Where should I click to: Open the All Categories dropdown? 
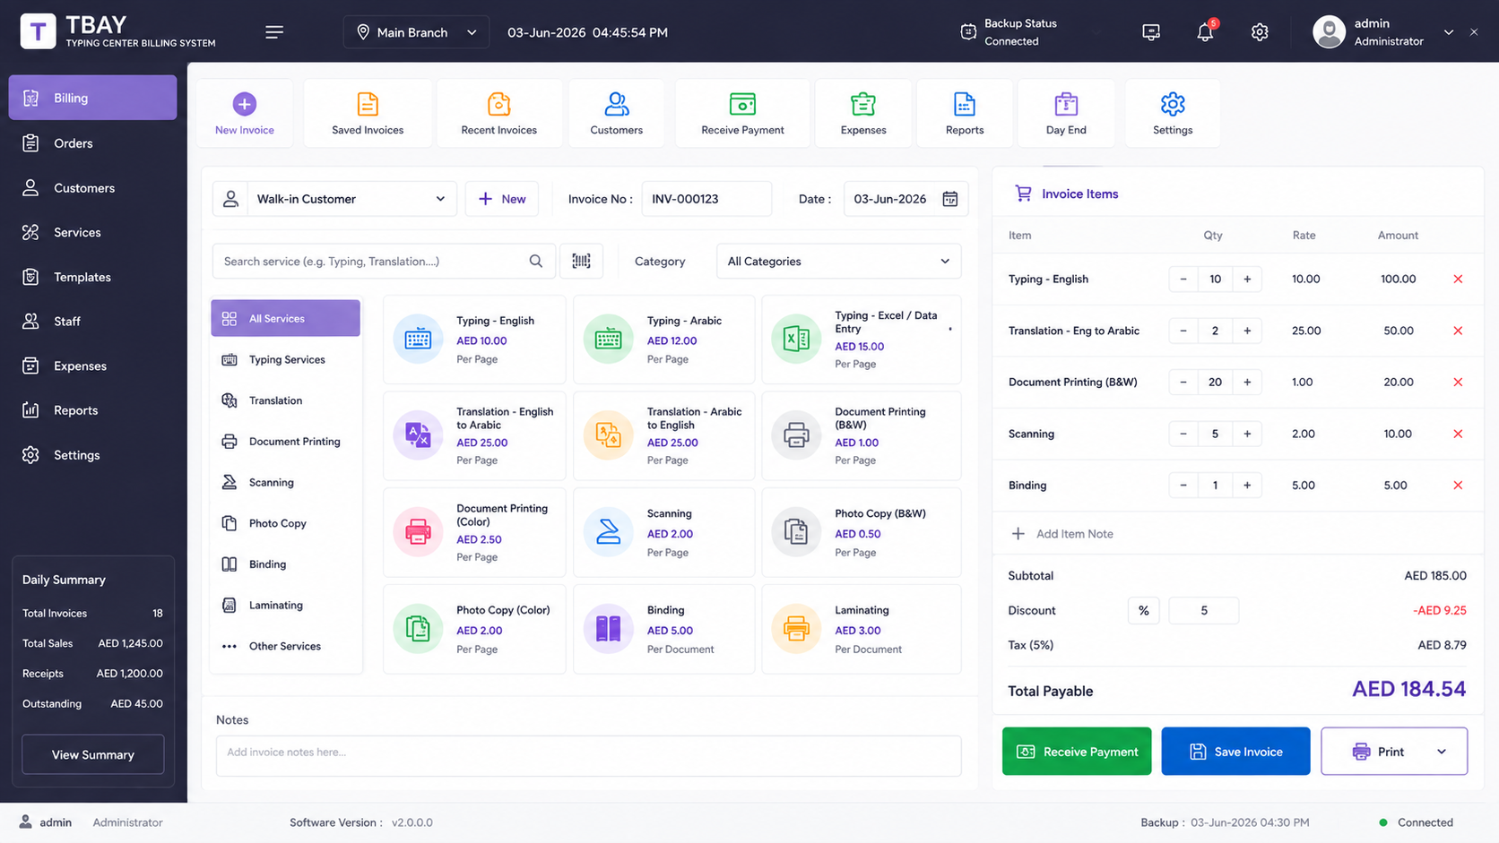[x=838, y=262]
